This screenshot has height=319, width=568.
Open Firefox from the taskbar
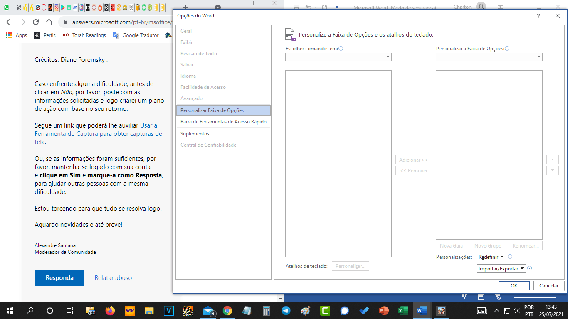[110, 311]
